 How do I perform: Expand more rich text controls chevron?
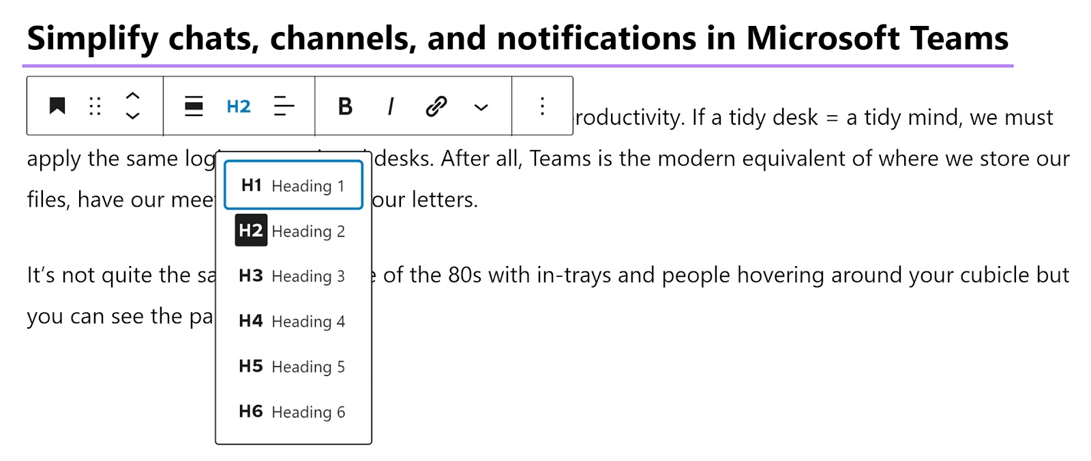point(481,107)
